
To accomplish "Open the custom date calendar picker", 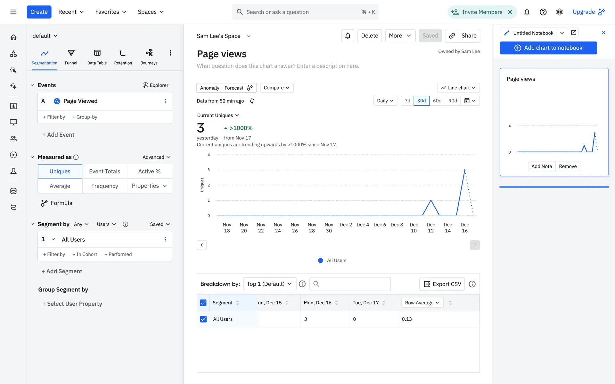I will click(470, 101).
